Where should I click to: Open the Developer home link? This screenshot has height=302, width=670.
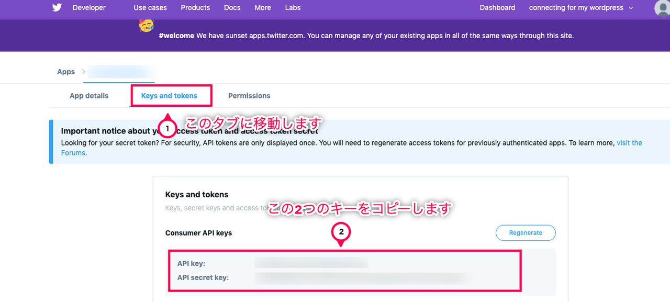[x=89, y=7]
